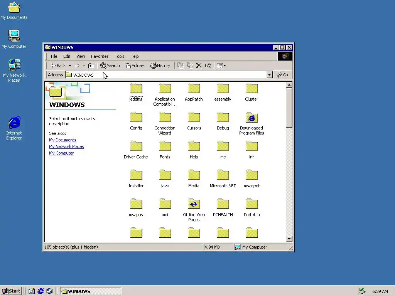Screen dimensions: 395x296
Task: Select the Debug folder
Action: [x=223, y=121]
